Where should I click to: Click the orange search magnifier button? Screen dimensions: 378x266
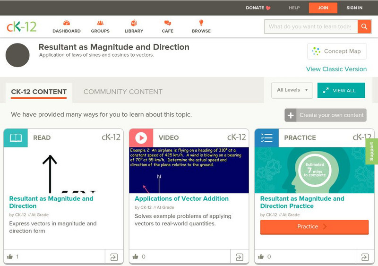[364, 26]
